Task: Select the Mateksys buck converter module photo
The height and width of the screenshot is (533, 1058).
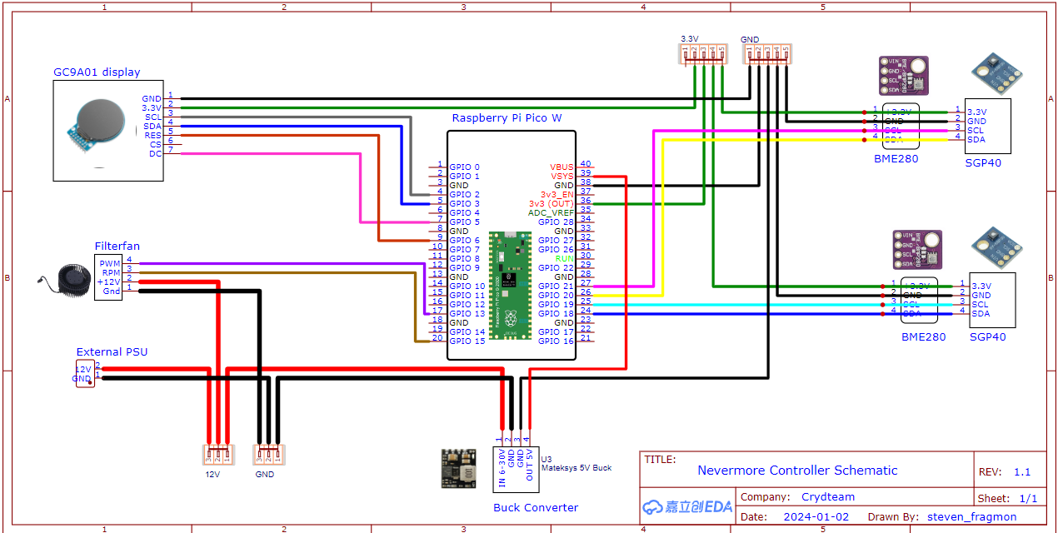Action: (x=457, y=469)
